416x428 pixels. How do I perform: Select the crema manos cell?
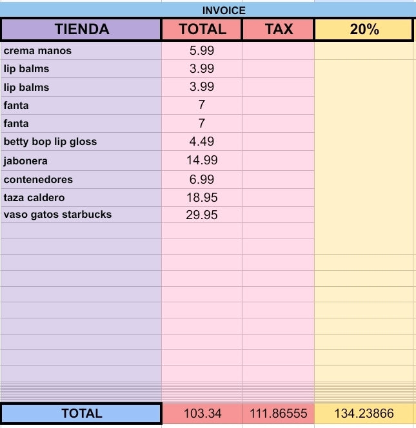81,51
